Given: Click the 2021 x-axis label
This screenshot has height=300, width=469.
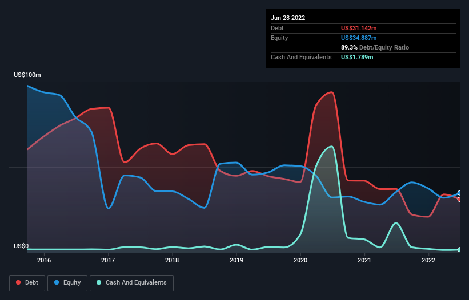Looking at the screenshot, I should pyautogui.click(x=364, y=260).
